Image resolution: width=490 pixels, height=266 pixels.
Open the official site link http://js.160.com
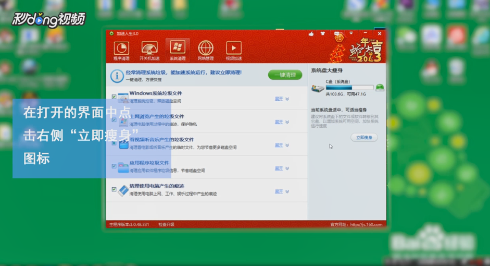click(366, 224)
